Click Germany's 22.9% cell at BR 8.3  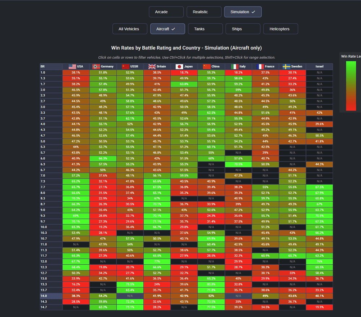tap(103, 198)
